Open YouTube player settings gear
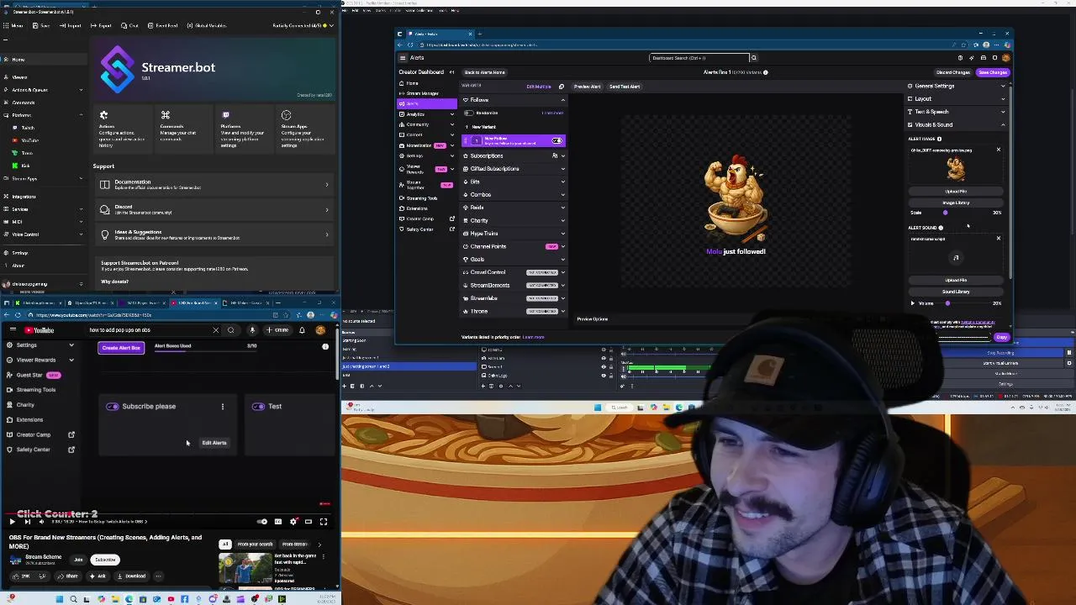 (x=293, y=522)
